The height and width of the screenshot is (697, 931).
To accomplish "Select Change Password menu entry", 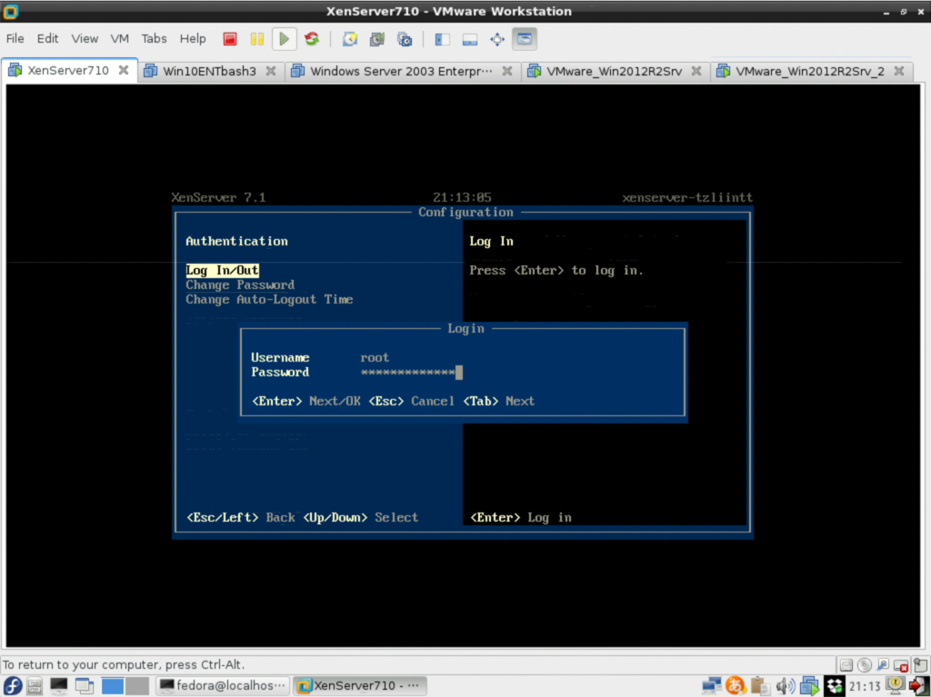I will [x=240, y=285].
